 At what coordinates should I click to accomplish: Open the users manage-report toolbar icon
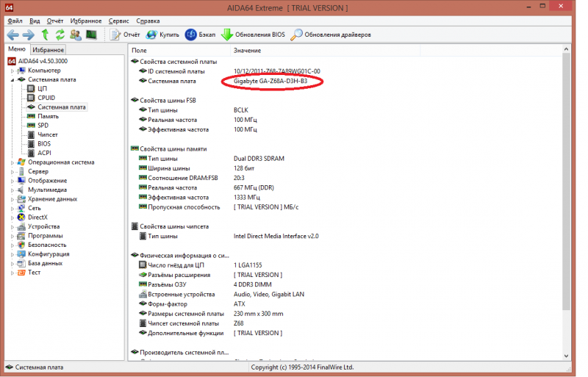pyautogui.click(x=76, y=35)
